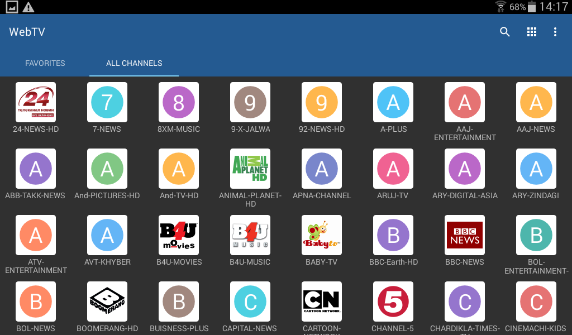Open the search icon in the toolbar

[x=504, y=32]
